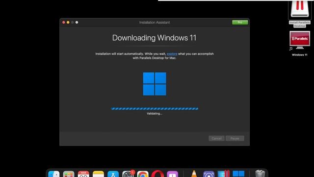This screenshot has height=177, width=314.
Task: Click the 'Validating...' status text
Action: pos(155,114)
